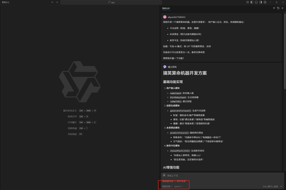
Task: Click the revealPastLife() code label
Action: point(180,151)
